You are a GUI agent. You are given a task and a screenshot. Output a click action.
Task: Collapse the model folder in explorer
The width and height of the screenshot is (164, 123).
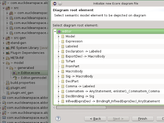tap(4, 63)
